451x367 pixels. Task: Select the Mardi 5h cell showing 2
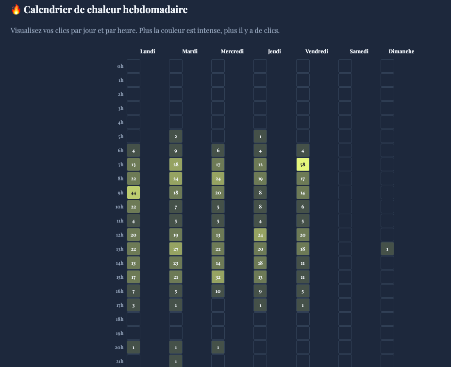[176, 137]
